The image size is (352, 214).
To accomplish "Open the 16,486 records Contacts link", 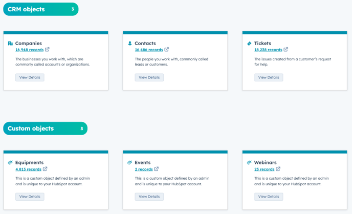I will [x=148, y=50].
